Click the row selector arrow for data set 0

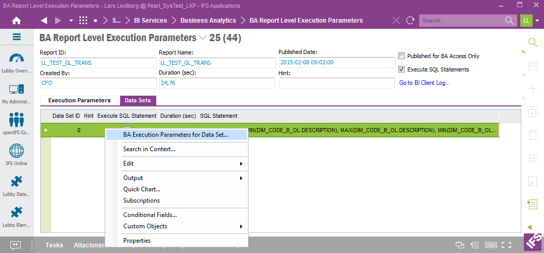pyautogui.click(x=46, y=130)
